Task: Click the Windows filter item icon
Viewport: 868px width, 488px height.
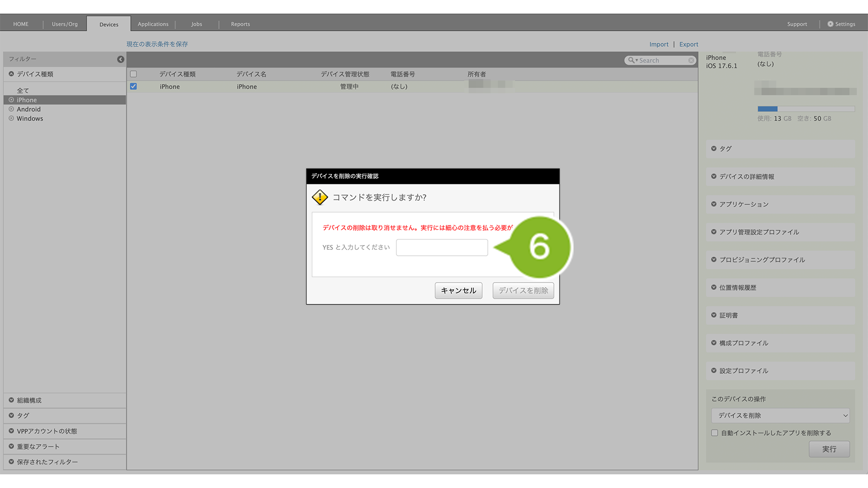Action: pos(11,119)
